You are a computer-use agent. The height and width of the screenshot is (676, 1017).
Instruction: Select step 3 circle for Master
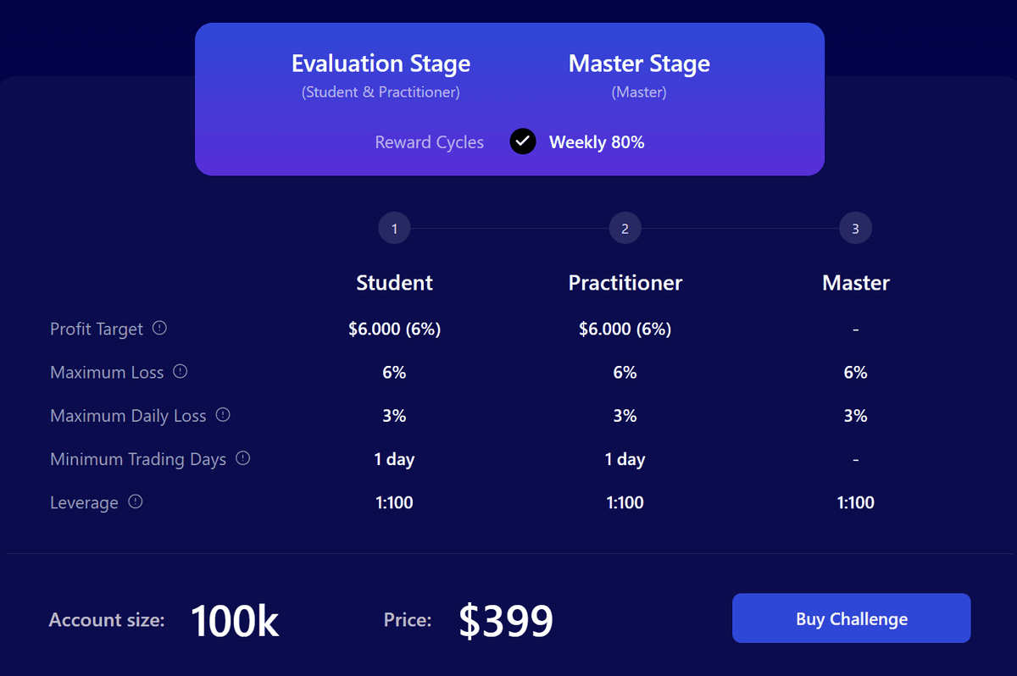856,228
